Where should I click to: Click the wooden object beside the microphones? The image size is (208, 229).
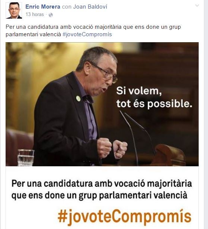click(x=168, y=155)
